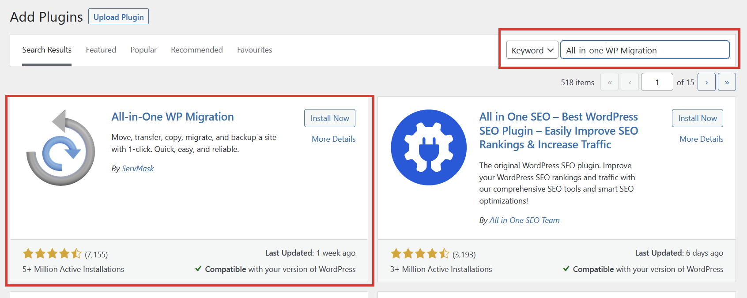Click the 518 items count text
747x298 pixels.
(577, 83)
